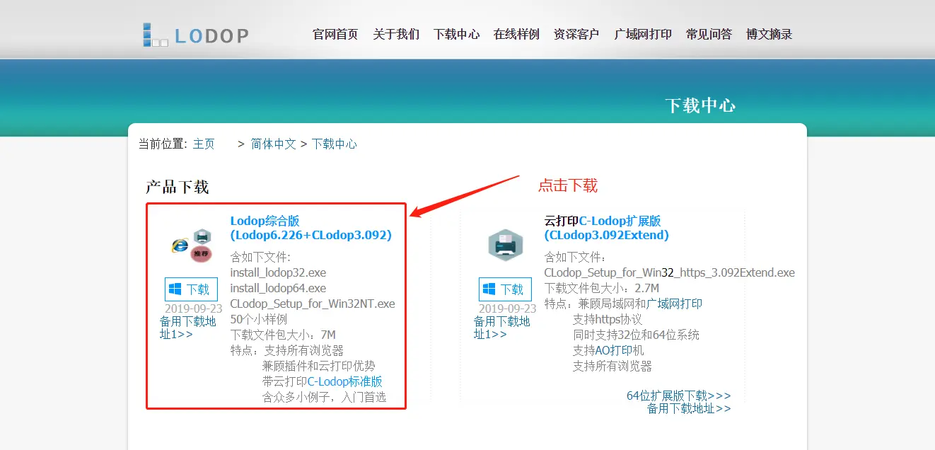
Task: Click the 主页 breadcrumb link
Action: (204, 144)
